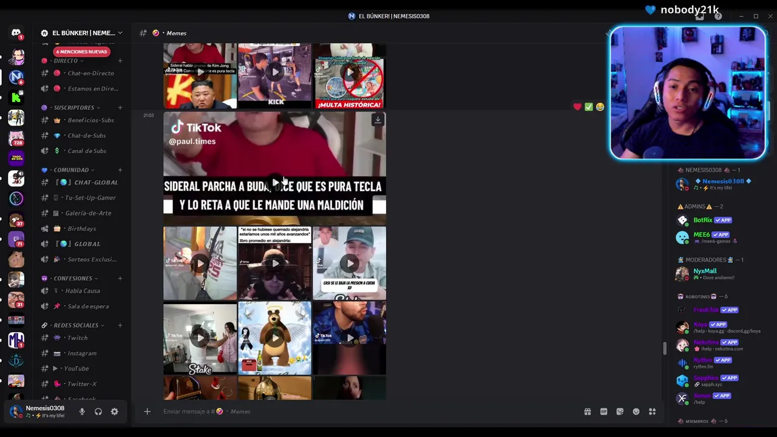Screen dimensions: 777x437
Task: Open Discord home direct messages icon
Action: 16,33
